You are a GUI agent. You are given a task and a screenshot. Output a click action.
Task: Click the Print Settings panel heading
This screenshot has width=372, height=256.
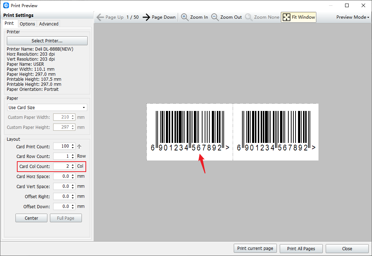[x=18, y=15]
